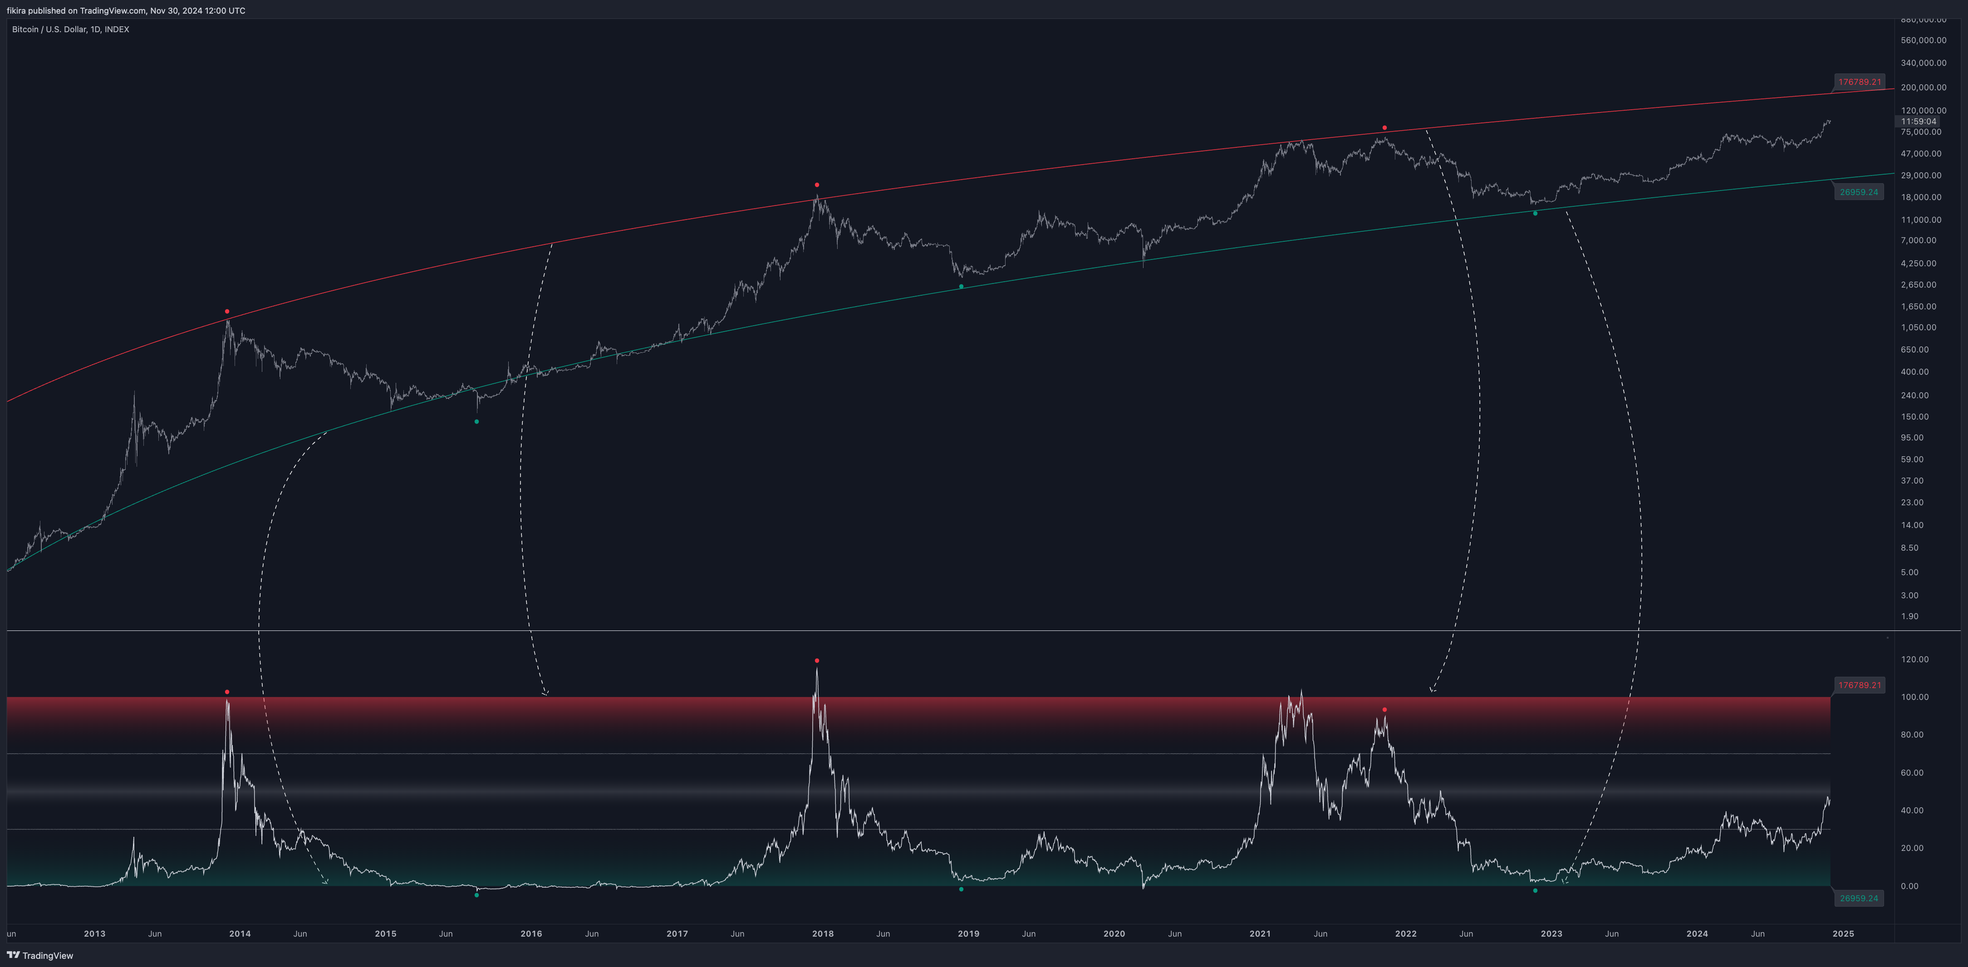Click the 2020 label on the time axis

(1114, 934)
